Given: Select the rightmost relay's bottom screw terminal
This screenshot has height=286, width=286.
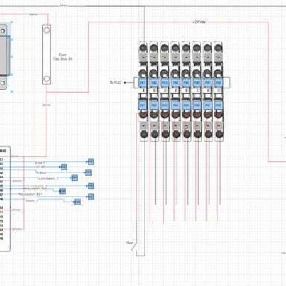Looking at the screenshot, I should (219, 134).
